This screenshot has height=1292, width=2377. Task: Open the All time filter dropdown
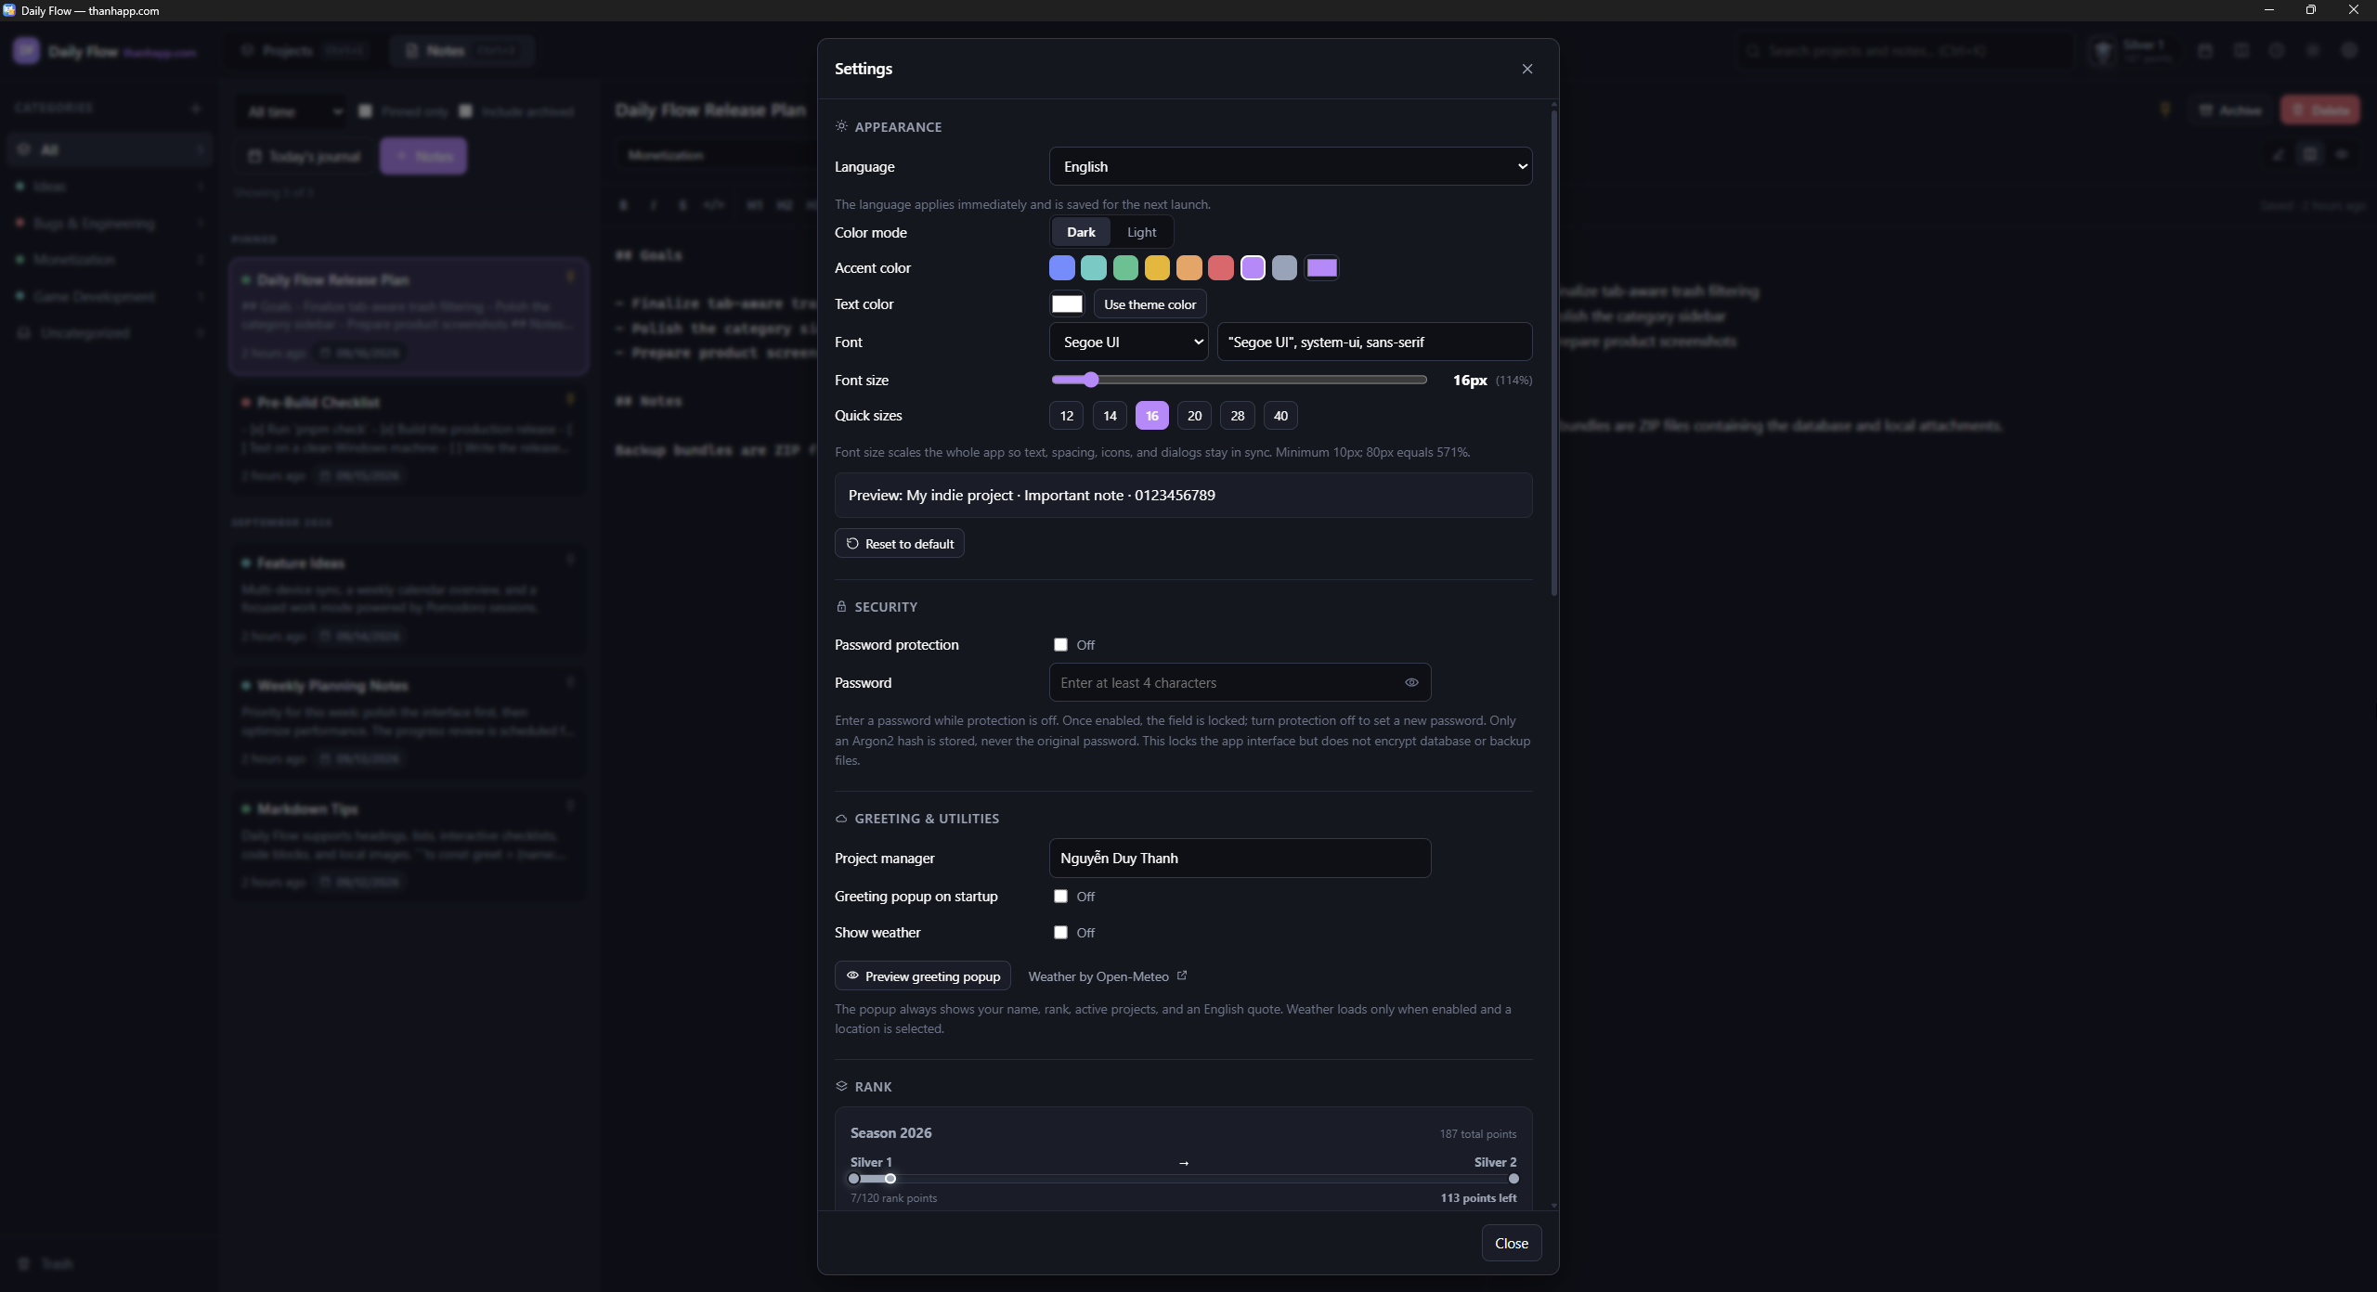292,111
